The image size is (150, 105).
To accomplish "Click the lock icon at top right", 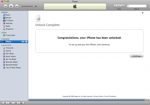I will (143, 13).
